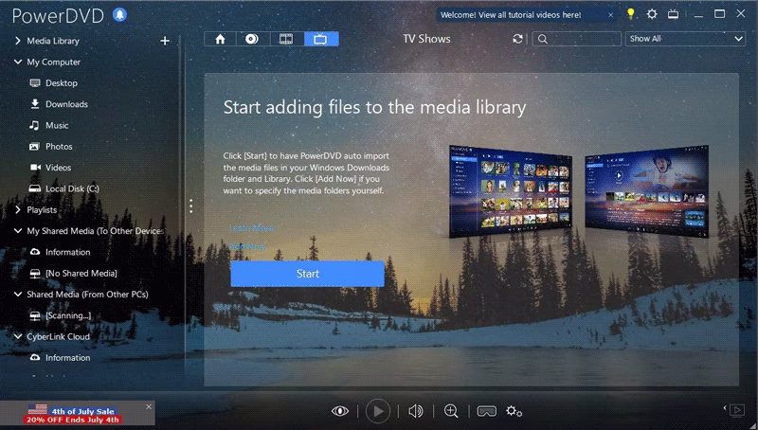Enable VR headset mode
The image size is (758, 430).
pos(487,411)
